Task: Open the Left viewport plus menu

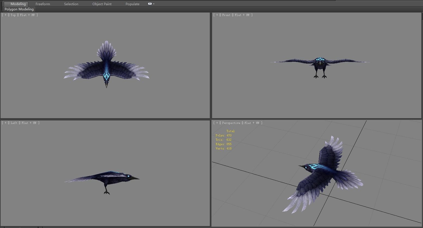Action: point(5,123)
